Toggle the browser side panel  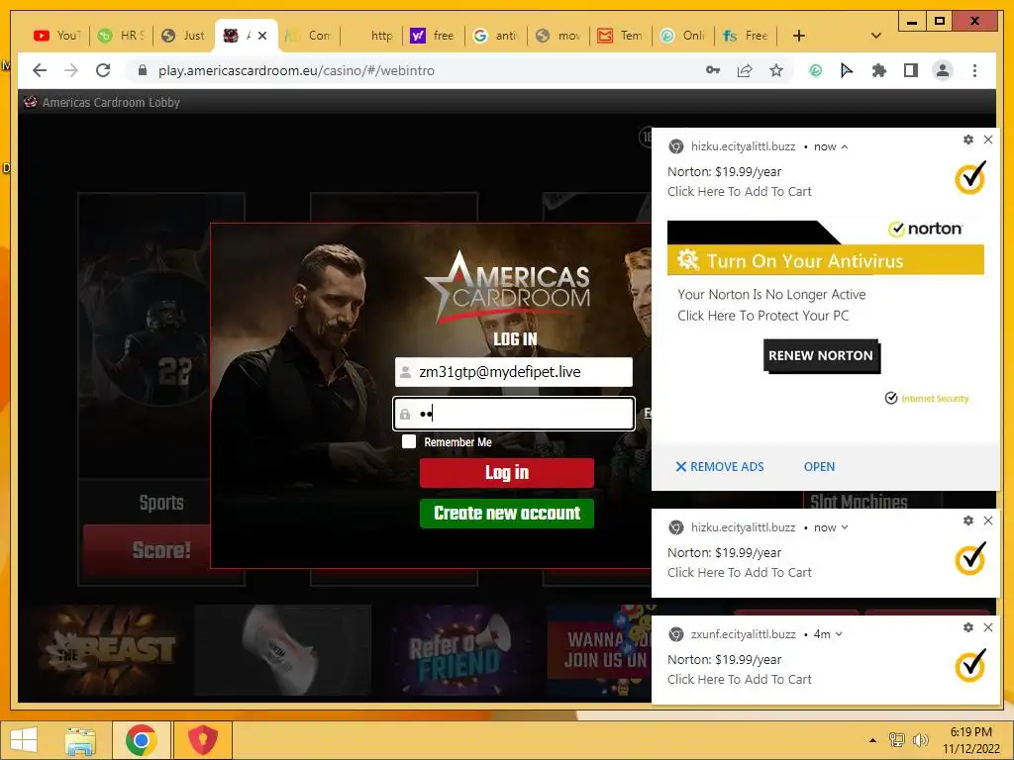[911, 70]
